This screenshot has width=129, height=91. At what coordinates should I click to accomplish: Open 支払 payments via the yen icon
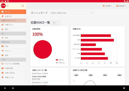point(3,38)
